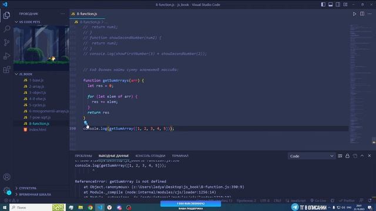Image resolution: width=376 pixels, height=211 pixels.
Task: Clear the output panel
Action: 340,156
